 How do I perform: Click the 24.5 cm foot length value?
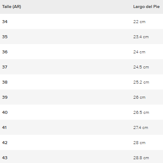(x=141, y=67)
